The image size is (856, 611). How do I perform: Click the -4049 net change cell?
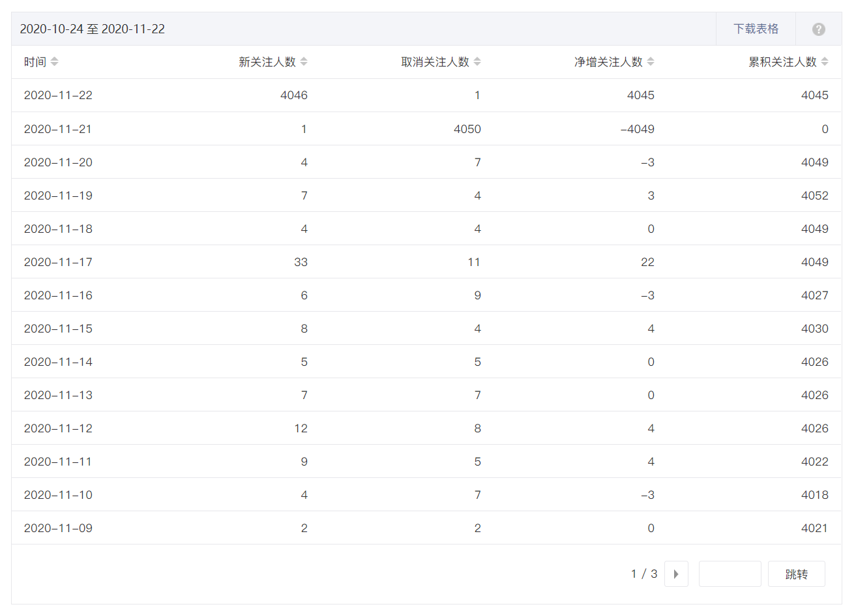(x=638, y=129)
